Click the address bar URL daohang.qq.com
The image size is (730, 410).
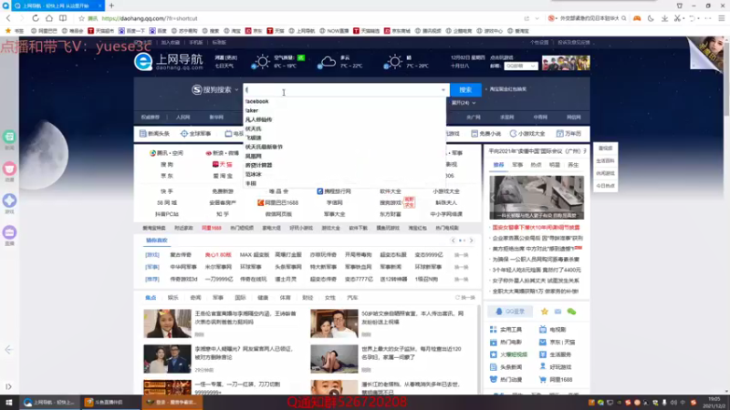click(150, 18)
